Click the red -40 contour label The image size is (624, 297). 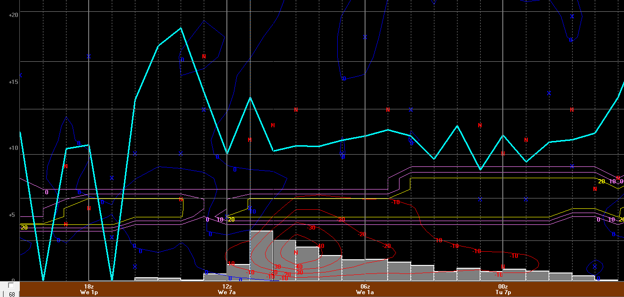pos(320,246)
